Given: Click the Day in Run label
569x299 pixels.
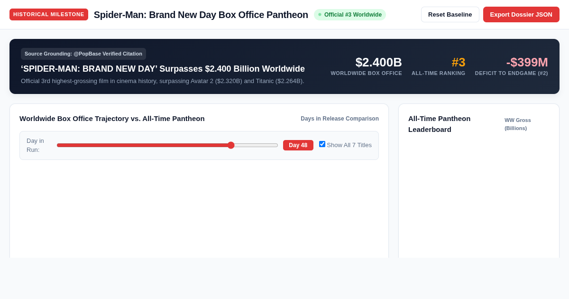Looking at the screenshot, I should pyautogui.click(x=35, y=145).
